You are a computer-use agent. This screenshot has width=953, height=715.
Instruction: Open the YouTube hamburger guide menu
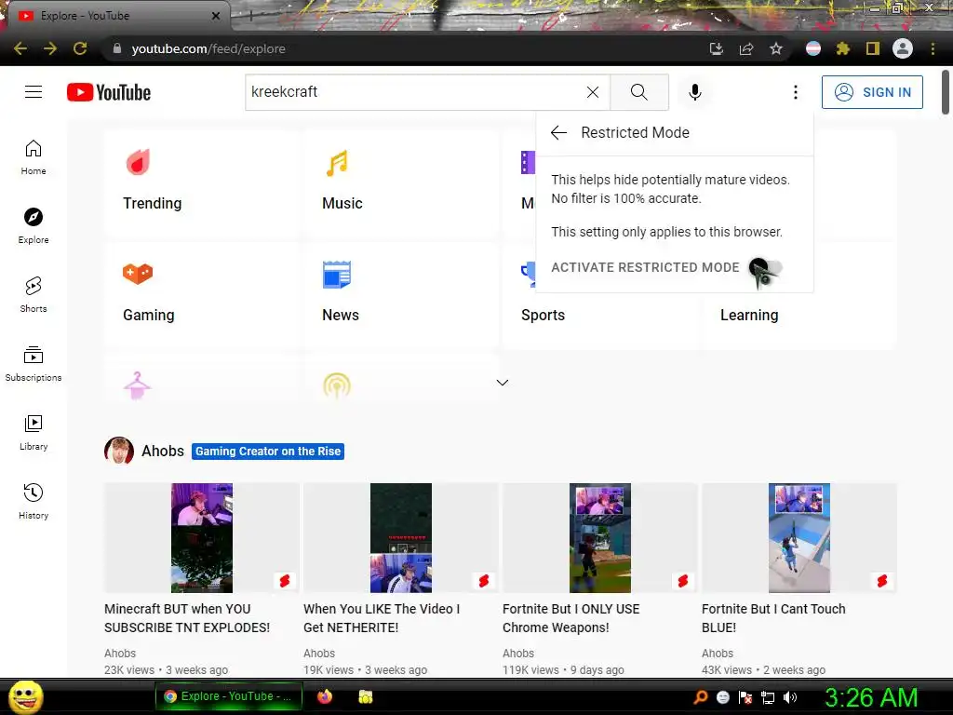[x=34, y=92]
